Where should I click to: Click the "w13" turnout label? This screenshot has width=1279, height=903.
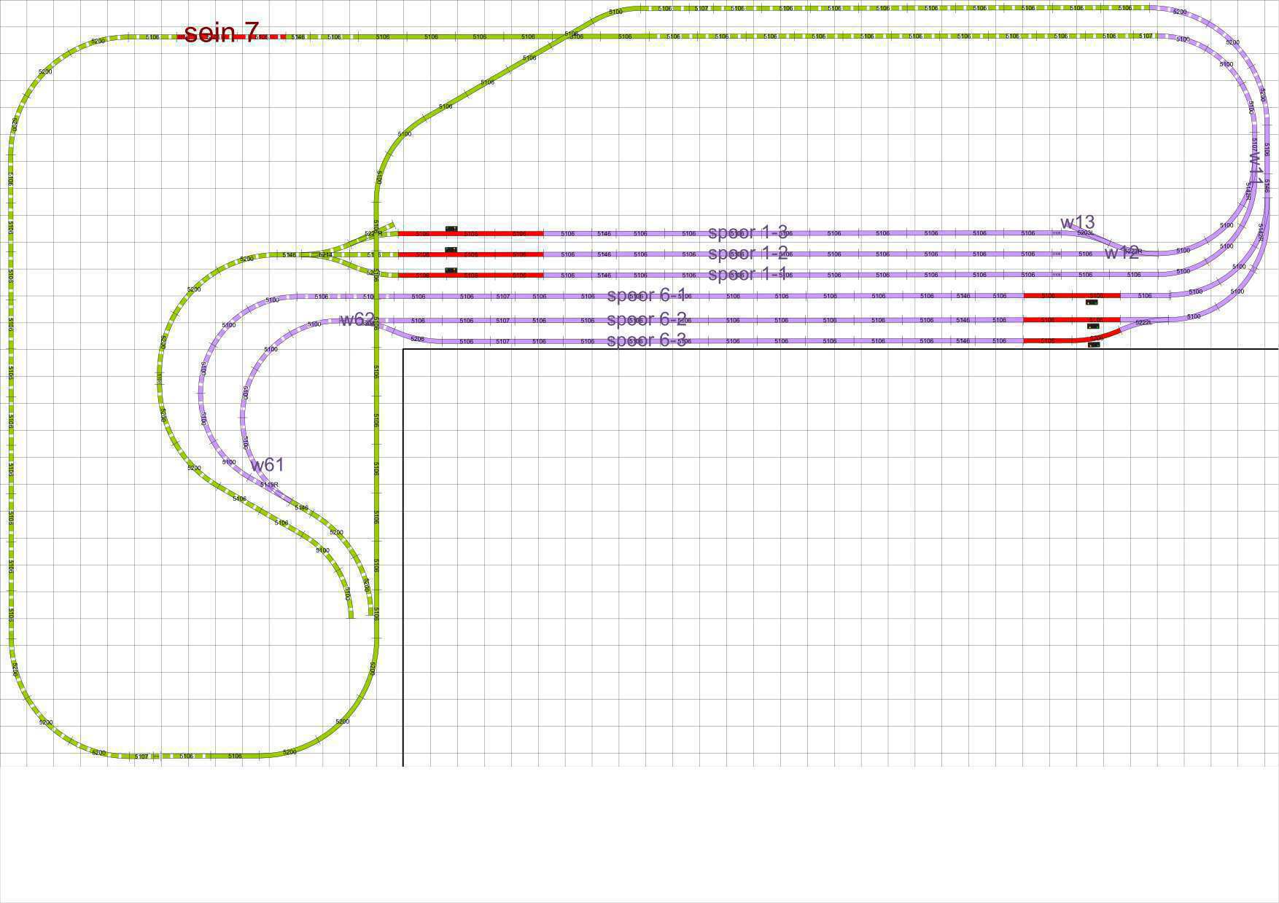[1078, 222]
